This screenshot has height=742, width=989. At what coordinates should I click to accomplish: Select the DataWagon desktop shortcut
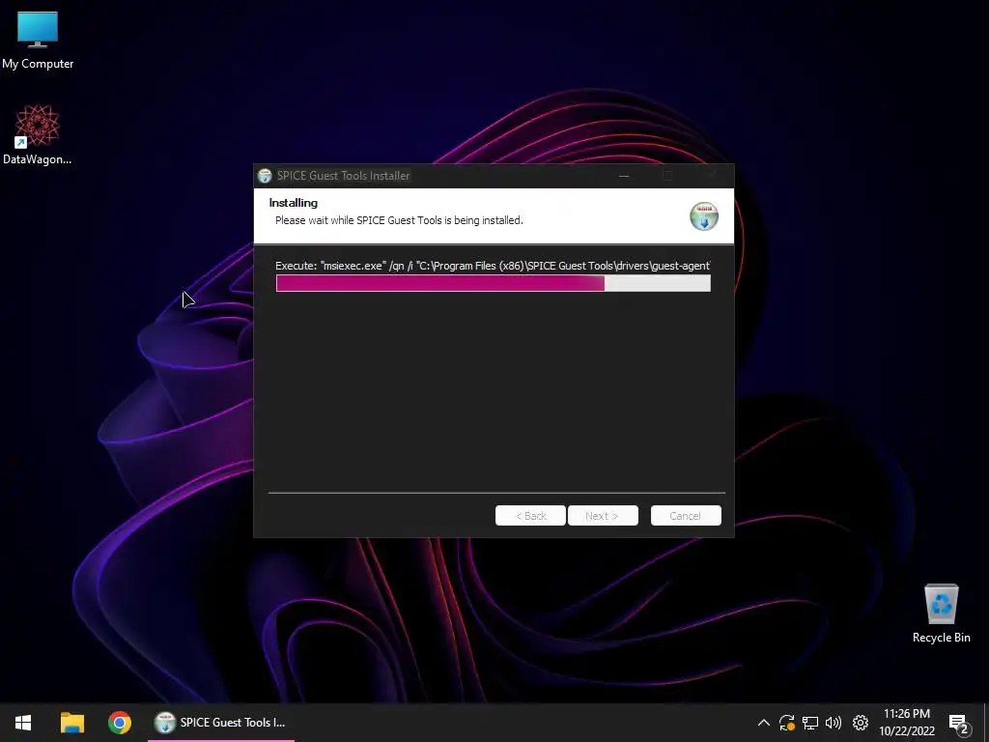click(x=38, y=135)
